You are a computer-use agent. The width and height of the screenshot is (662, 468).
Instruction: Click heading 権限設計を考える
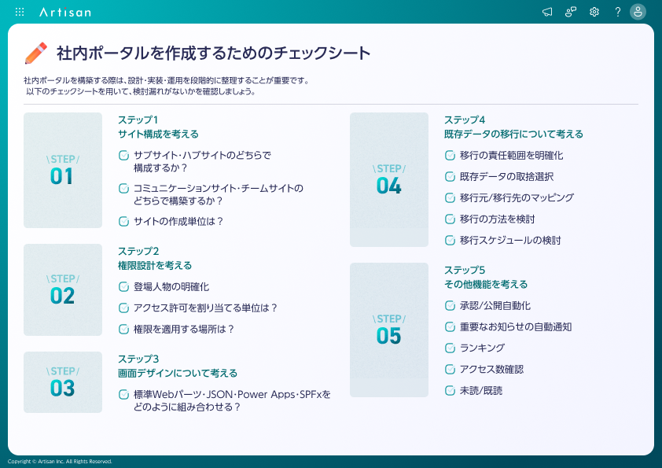155,266
